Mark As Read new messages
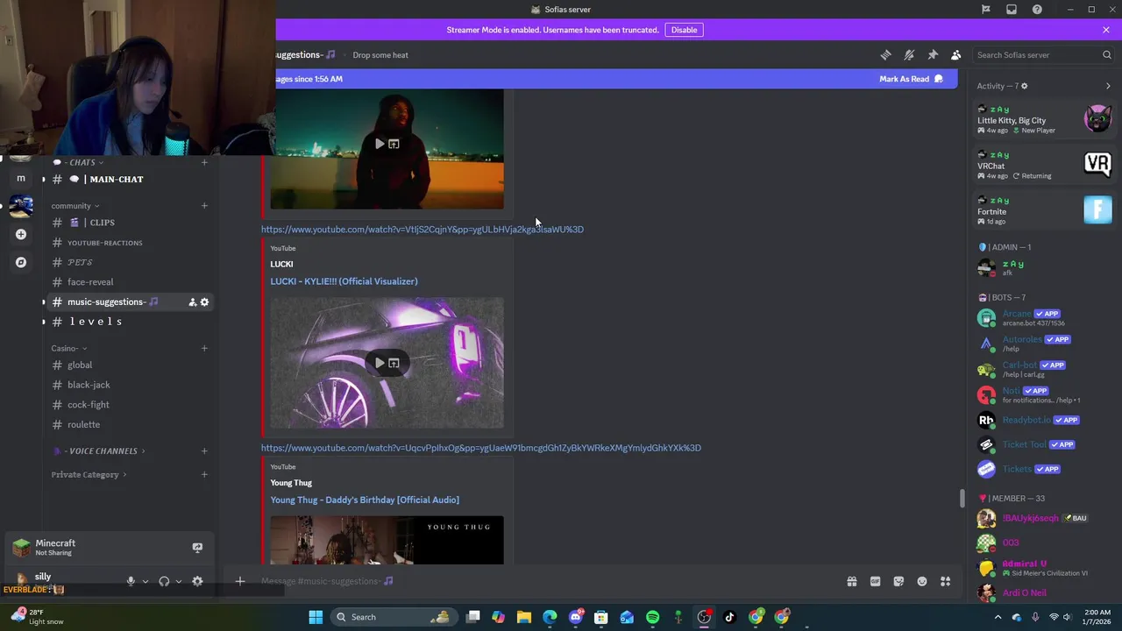This screenshot has height=631, width=1122. (911, 79)
